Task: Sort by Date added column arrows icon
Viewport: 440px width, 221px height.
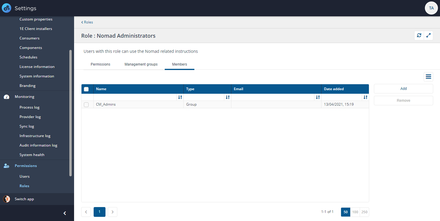Action: (x=365, y=97)
